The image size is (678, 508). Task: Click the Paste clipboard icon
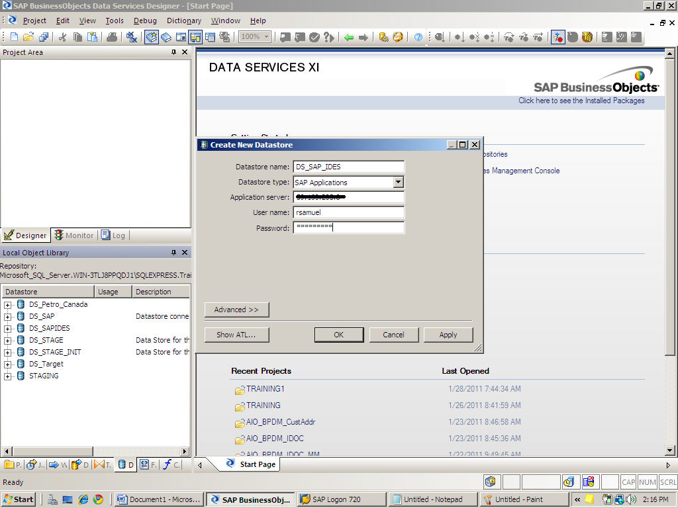tap(92, 37)
